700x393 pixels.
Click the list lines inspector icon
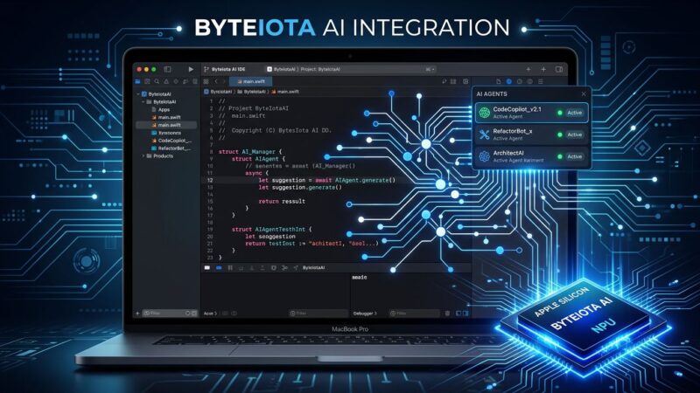[541, 81]
